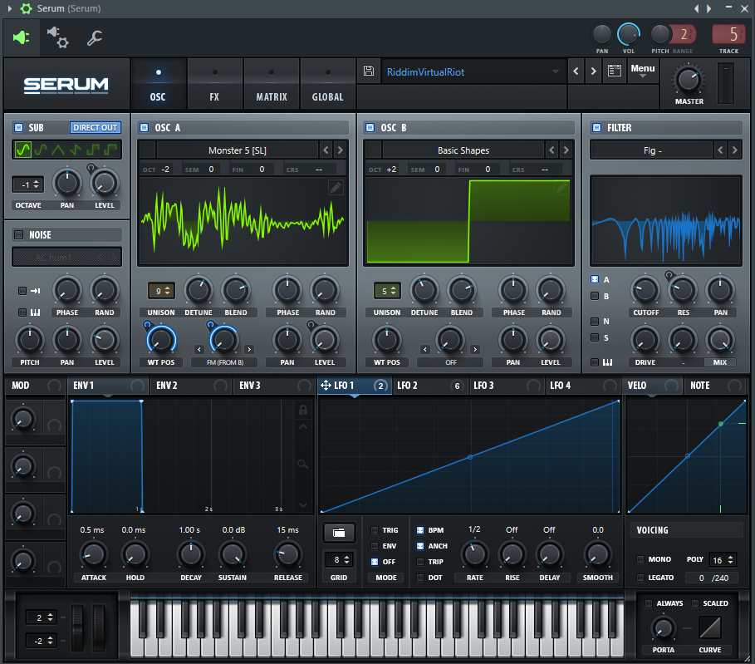This screenshot has width=755, height=664.
Task: Open the RiddimVirtualRiot preset dropdown
Action: (x=473, y=71)
